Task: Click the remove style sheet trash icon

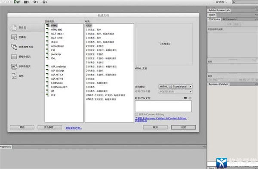Action: tap(190, 98)
